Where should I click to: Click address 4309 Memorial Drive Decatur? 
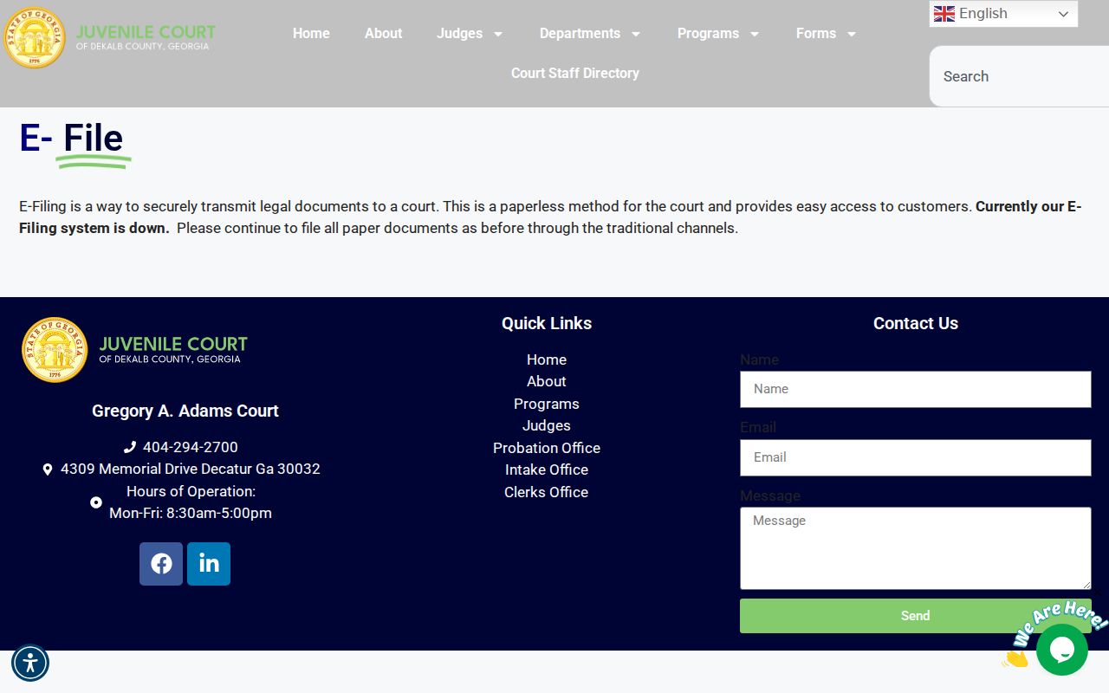click(x=191, y=469)
